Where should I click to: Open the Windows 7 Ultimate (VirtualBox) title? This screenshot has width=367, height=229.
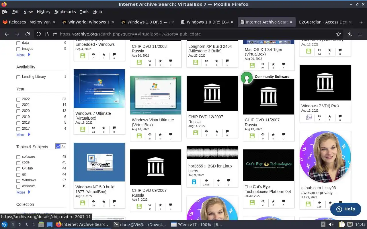(x=93, y=116)
